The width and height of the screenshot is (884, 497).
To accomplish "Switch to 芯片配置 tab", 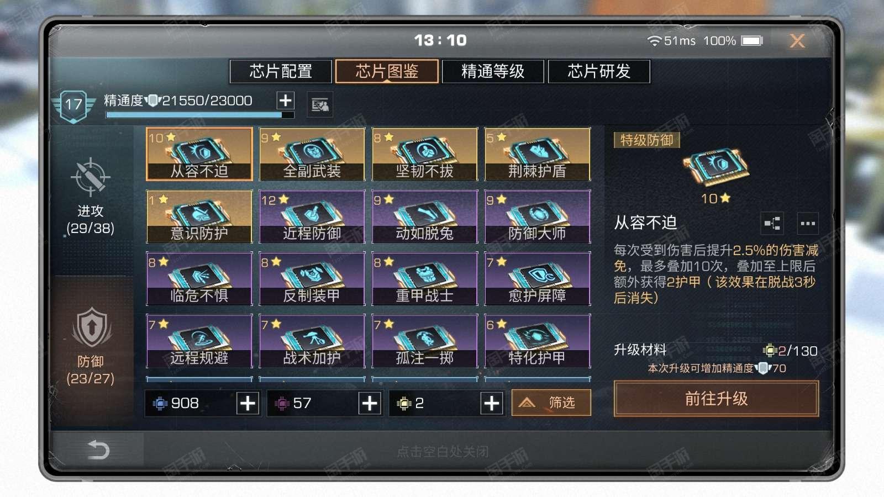I will [x=281, y=71].
